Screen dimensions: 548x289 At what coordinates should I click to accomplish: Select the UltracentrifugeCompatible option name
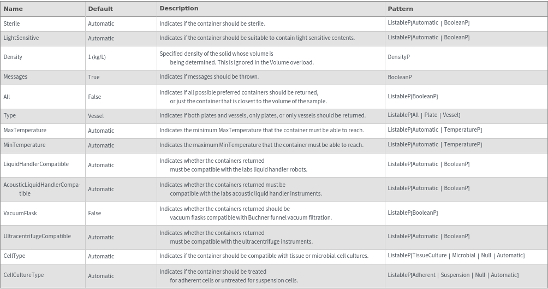[x=37, y=237]
